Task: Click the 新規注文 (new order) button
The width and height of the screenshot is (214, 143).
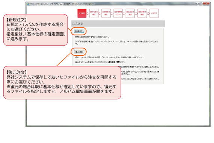Action: coord(79,31)
